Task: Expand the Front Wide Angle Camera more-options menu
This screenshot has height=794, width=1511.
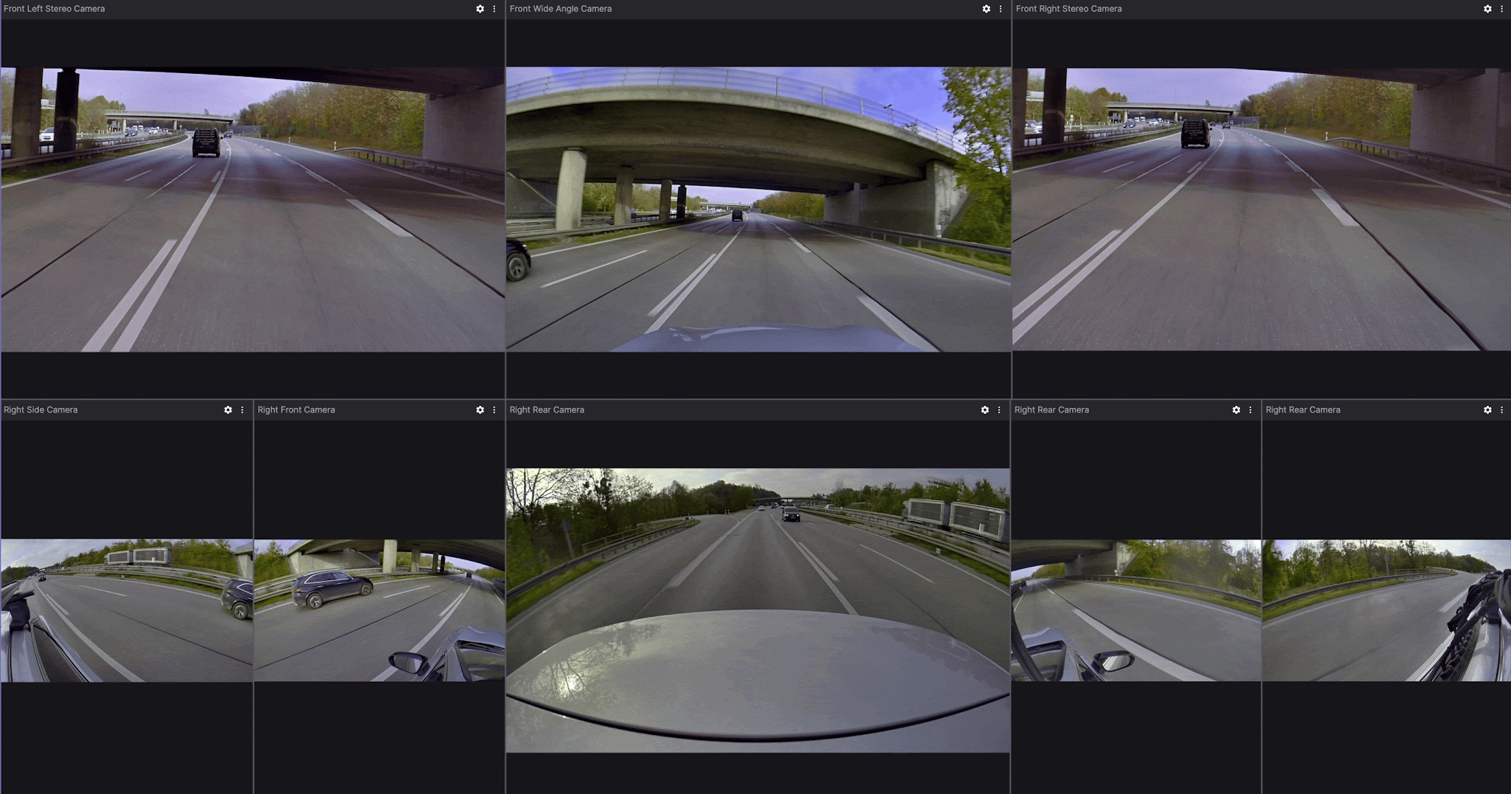Action: point(1000,9)
